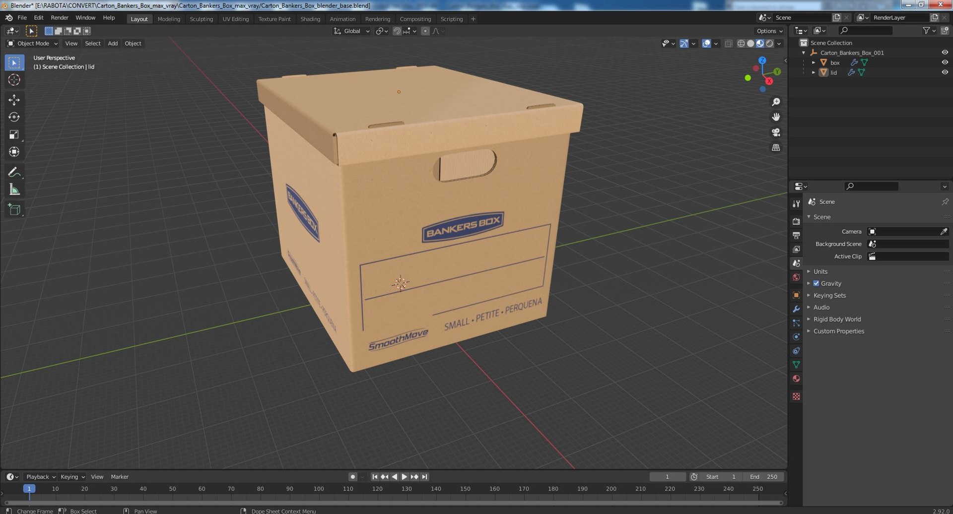953x514 pixels.
Task: Open the timeline Marker menu
Action: (x=120, y=477)
